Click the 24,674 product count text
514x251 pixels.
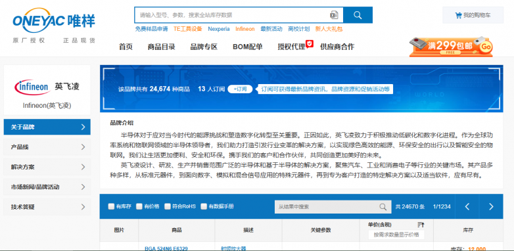tap(160, 89)
